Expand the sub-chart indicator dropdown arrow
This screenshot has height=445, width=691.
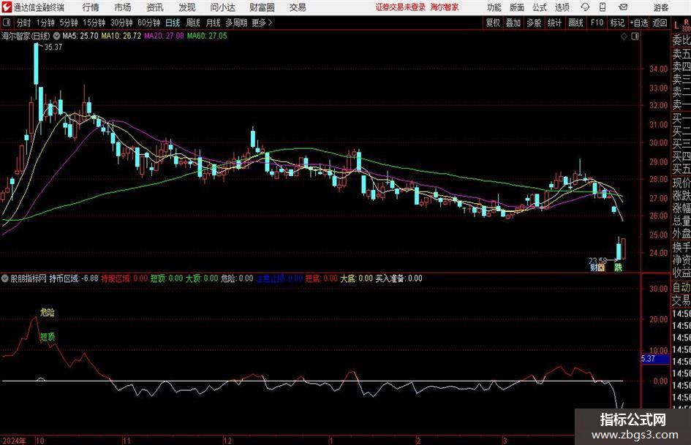5,278
